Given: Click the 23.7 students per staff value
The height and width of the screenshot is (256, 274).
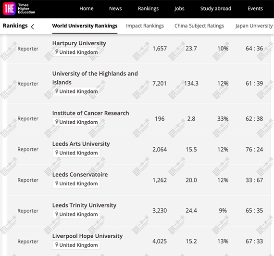Looking at the screenshot, I should click(x=191, y=49).
